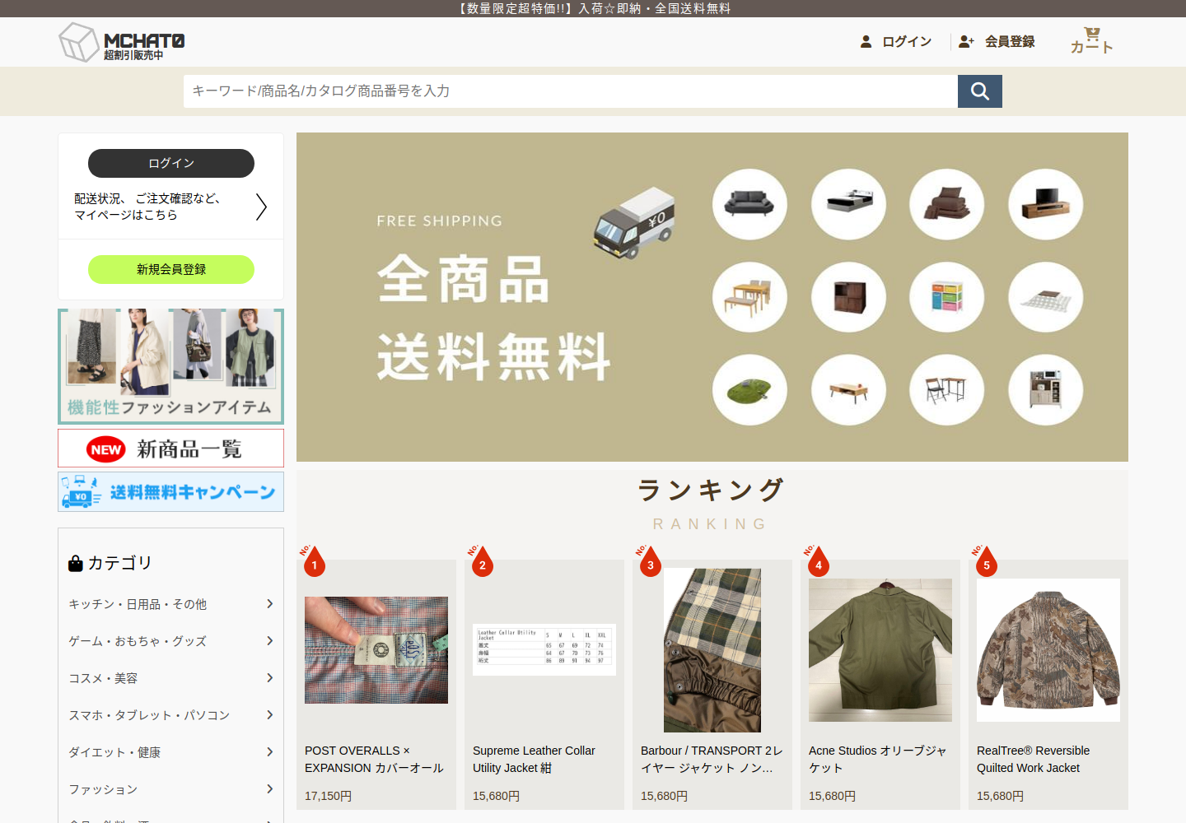Click Acne Studios オリーブジャケット title
1186x823 pixels.
[x=878, y=760]
